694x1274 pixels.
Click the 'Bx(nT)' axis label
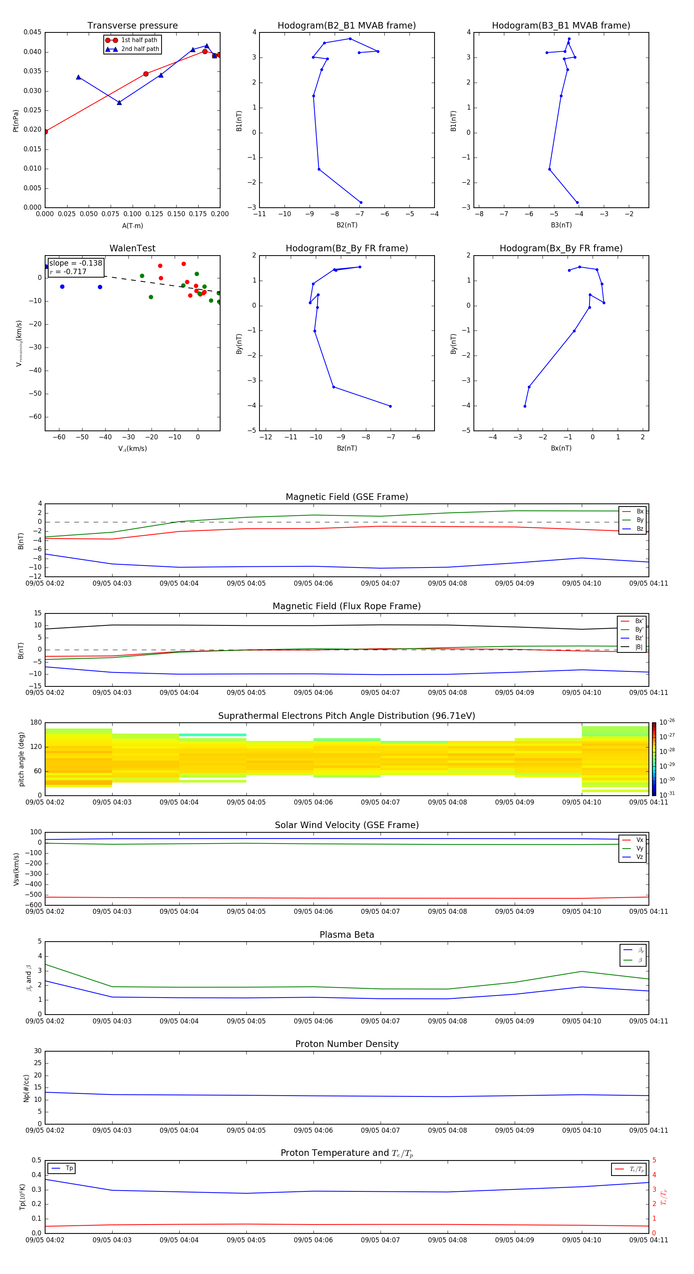[561, 448]
